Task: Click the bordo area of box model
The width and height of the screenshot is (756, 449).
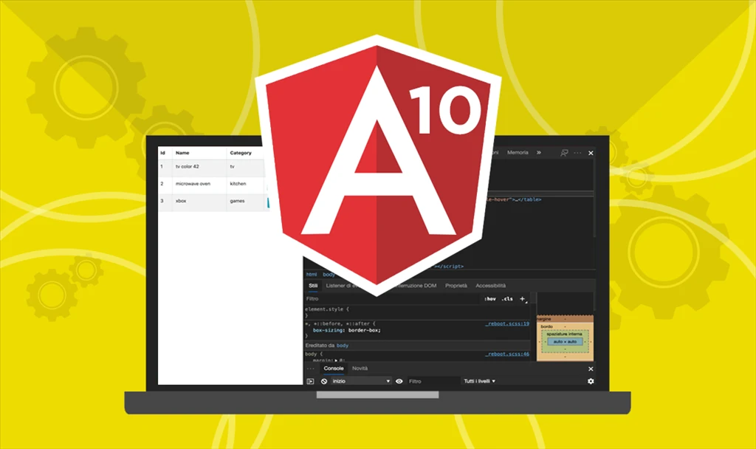Action: (x=547, y=326)
